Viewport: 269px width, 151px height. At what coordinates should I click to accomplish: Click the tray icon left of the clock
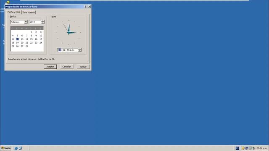click(254, 148)
